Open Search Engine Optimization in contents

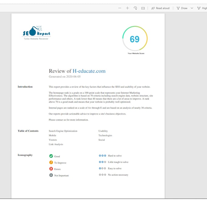tap(63, 131)
